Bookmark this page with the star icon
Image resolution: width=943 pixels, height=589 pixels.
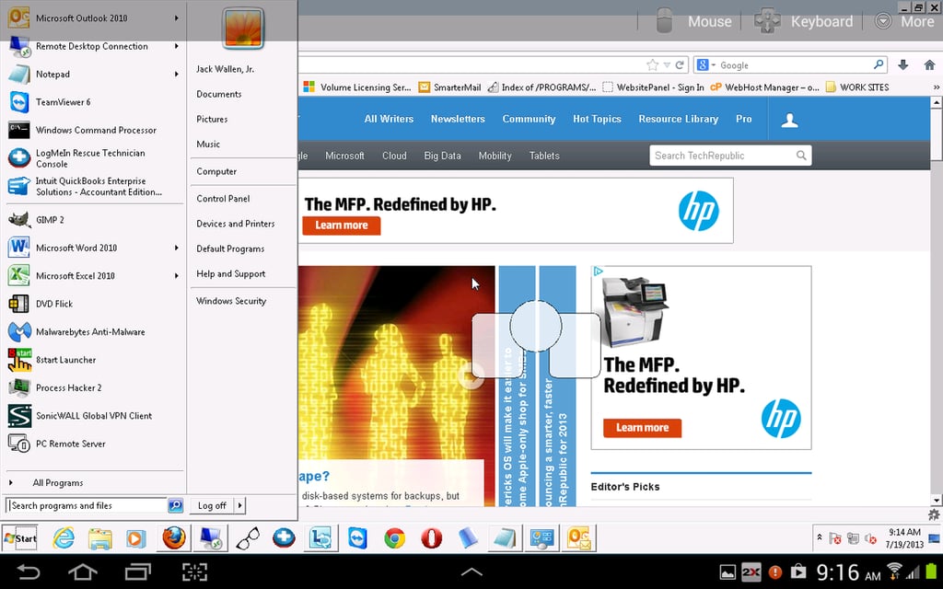[x=652, y=65]
